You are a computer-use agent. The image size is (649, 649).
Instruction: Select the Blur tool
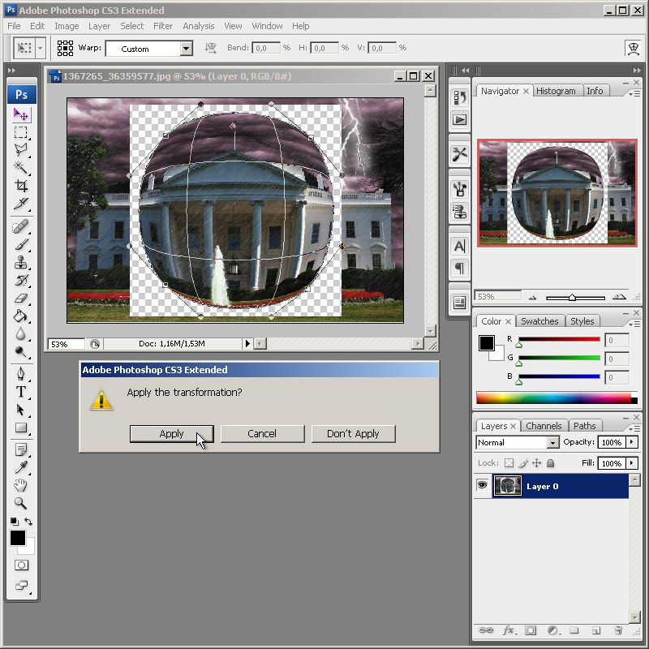point(21,334)
